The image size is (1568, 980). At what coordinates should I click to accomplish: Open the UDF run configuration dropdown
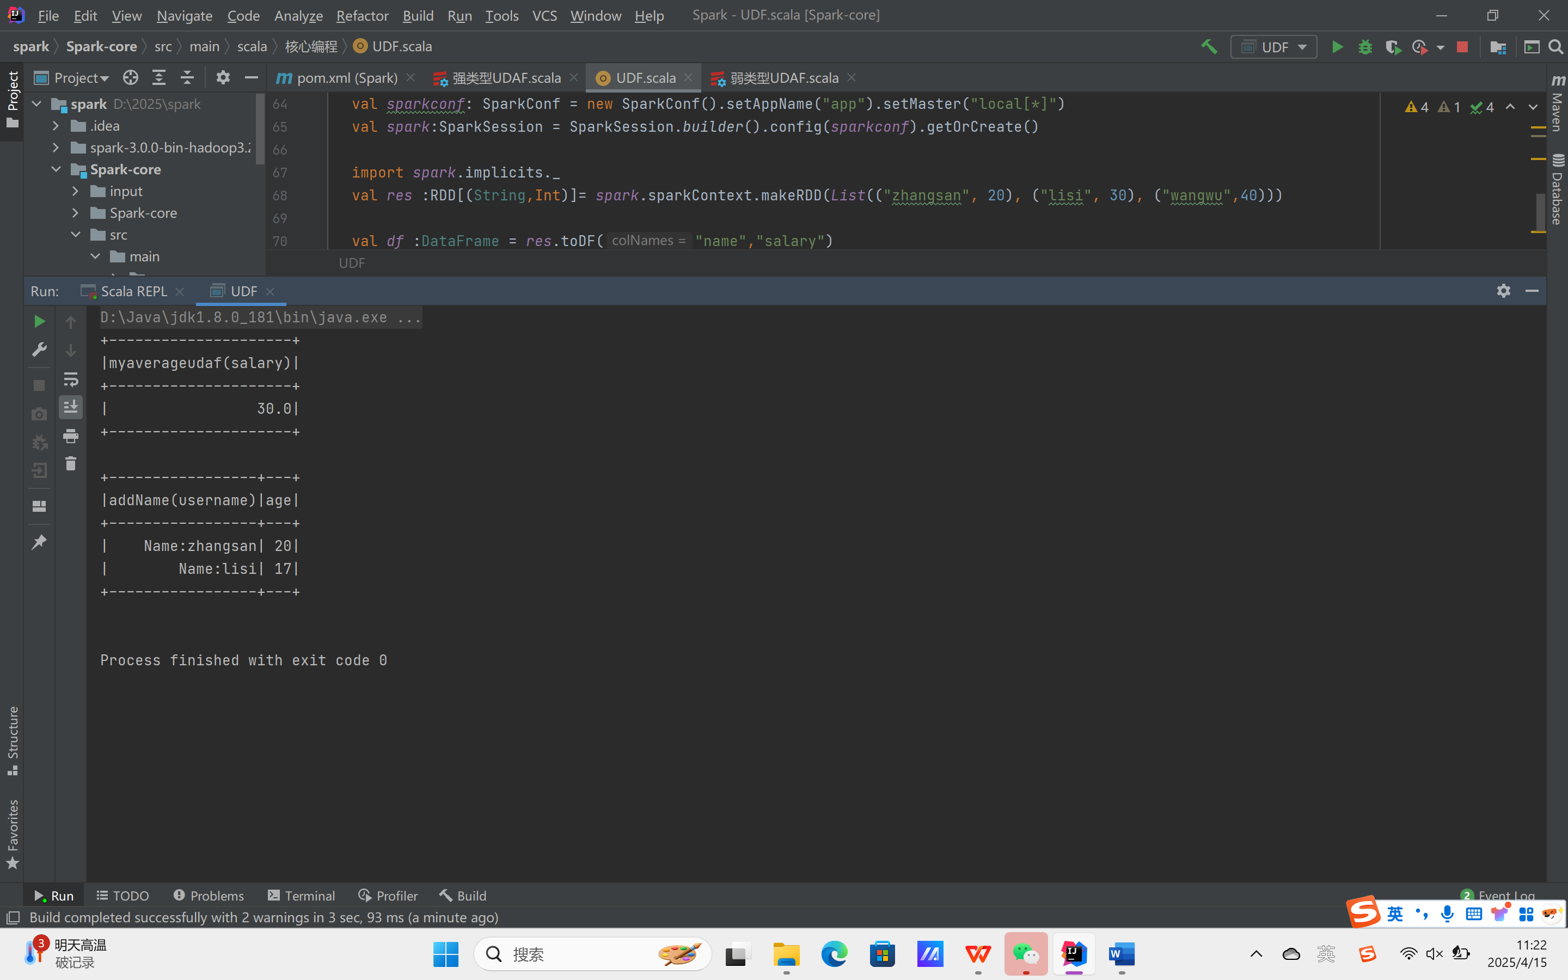click(x=1274, y=47)
